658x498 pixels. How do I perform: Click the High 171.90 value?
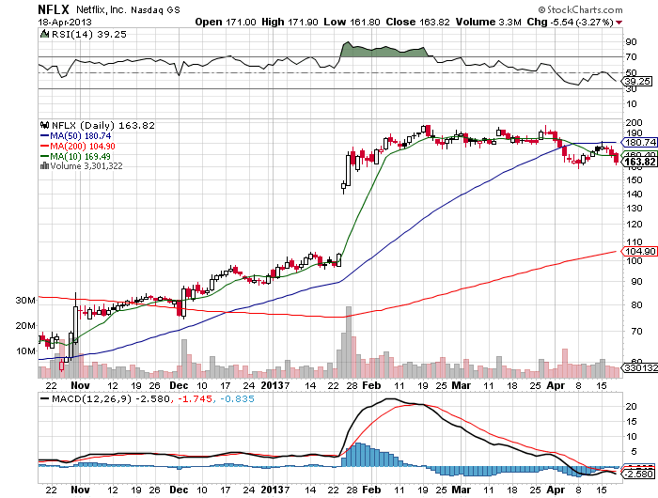pyautogui.click(x=290, y=22)
